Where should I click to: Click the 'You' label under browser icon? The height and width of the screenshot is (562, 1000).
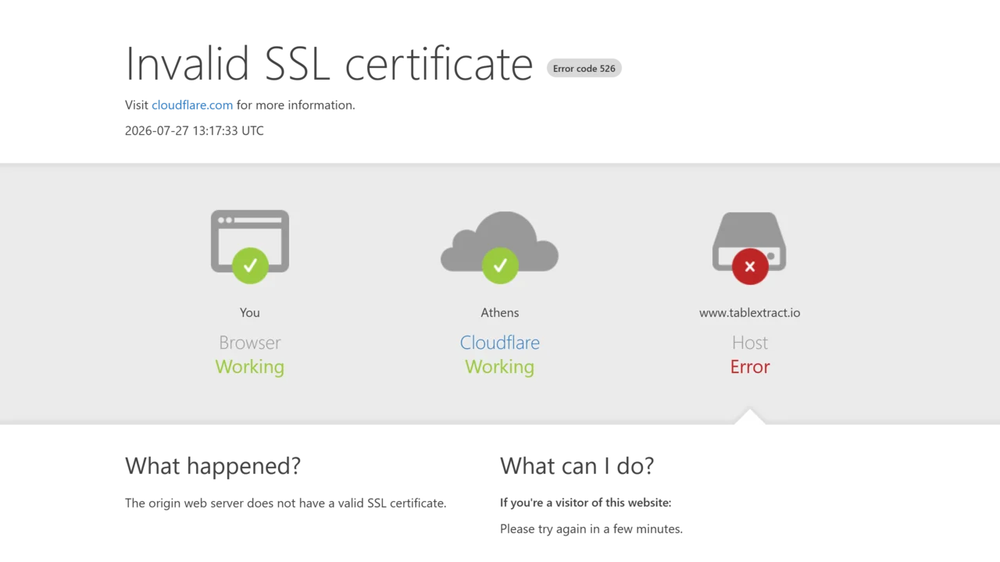250,313
